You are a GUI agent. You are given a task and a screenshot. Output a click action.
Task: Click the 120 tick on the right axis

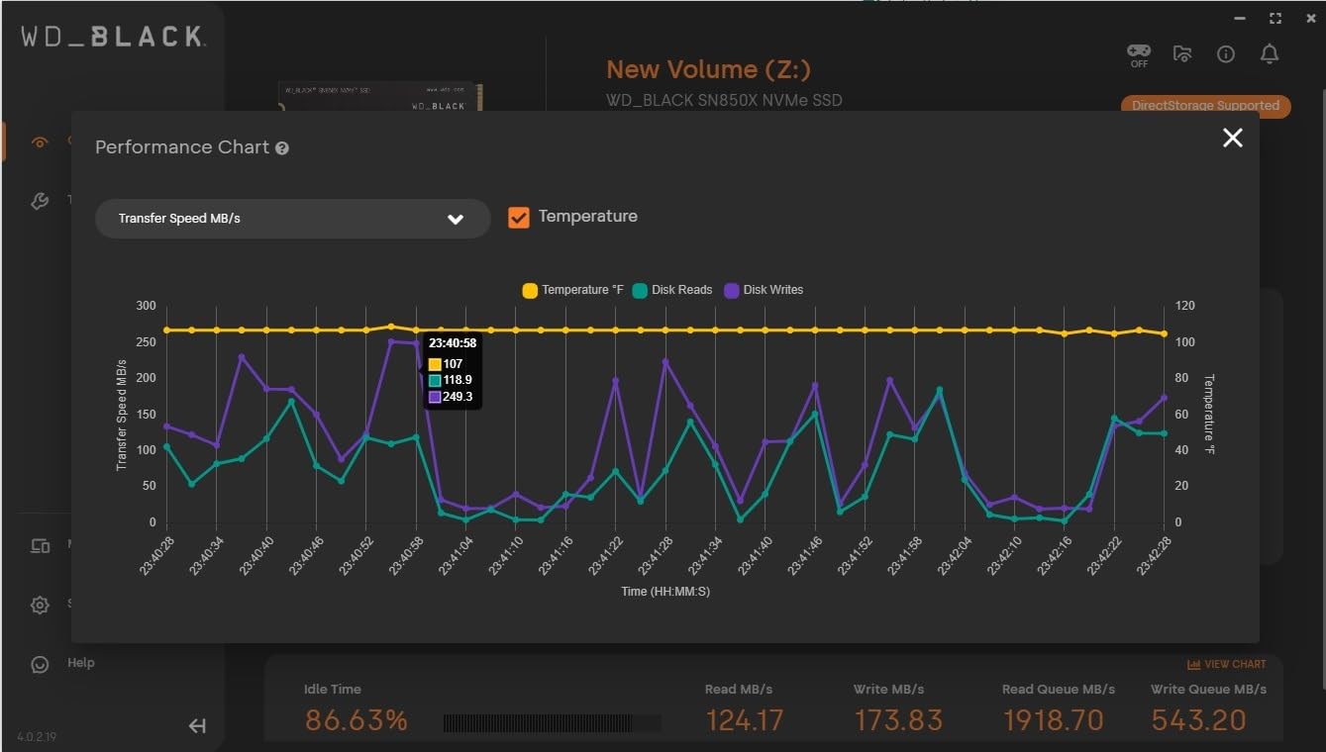pos(1184,306)
